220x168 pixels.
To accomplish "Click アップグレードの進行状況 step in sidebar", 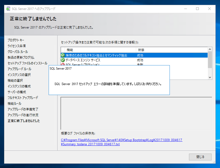I will point(23,115).
